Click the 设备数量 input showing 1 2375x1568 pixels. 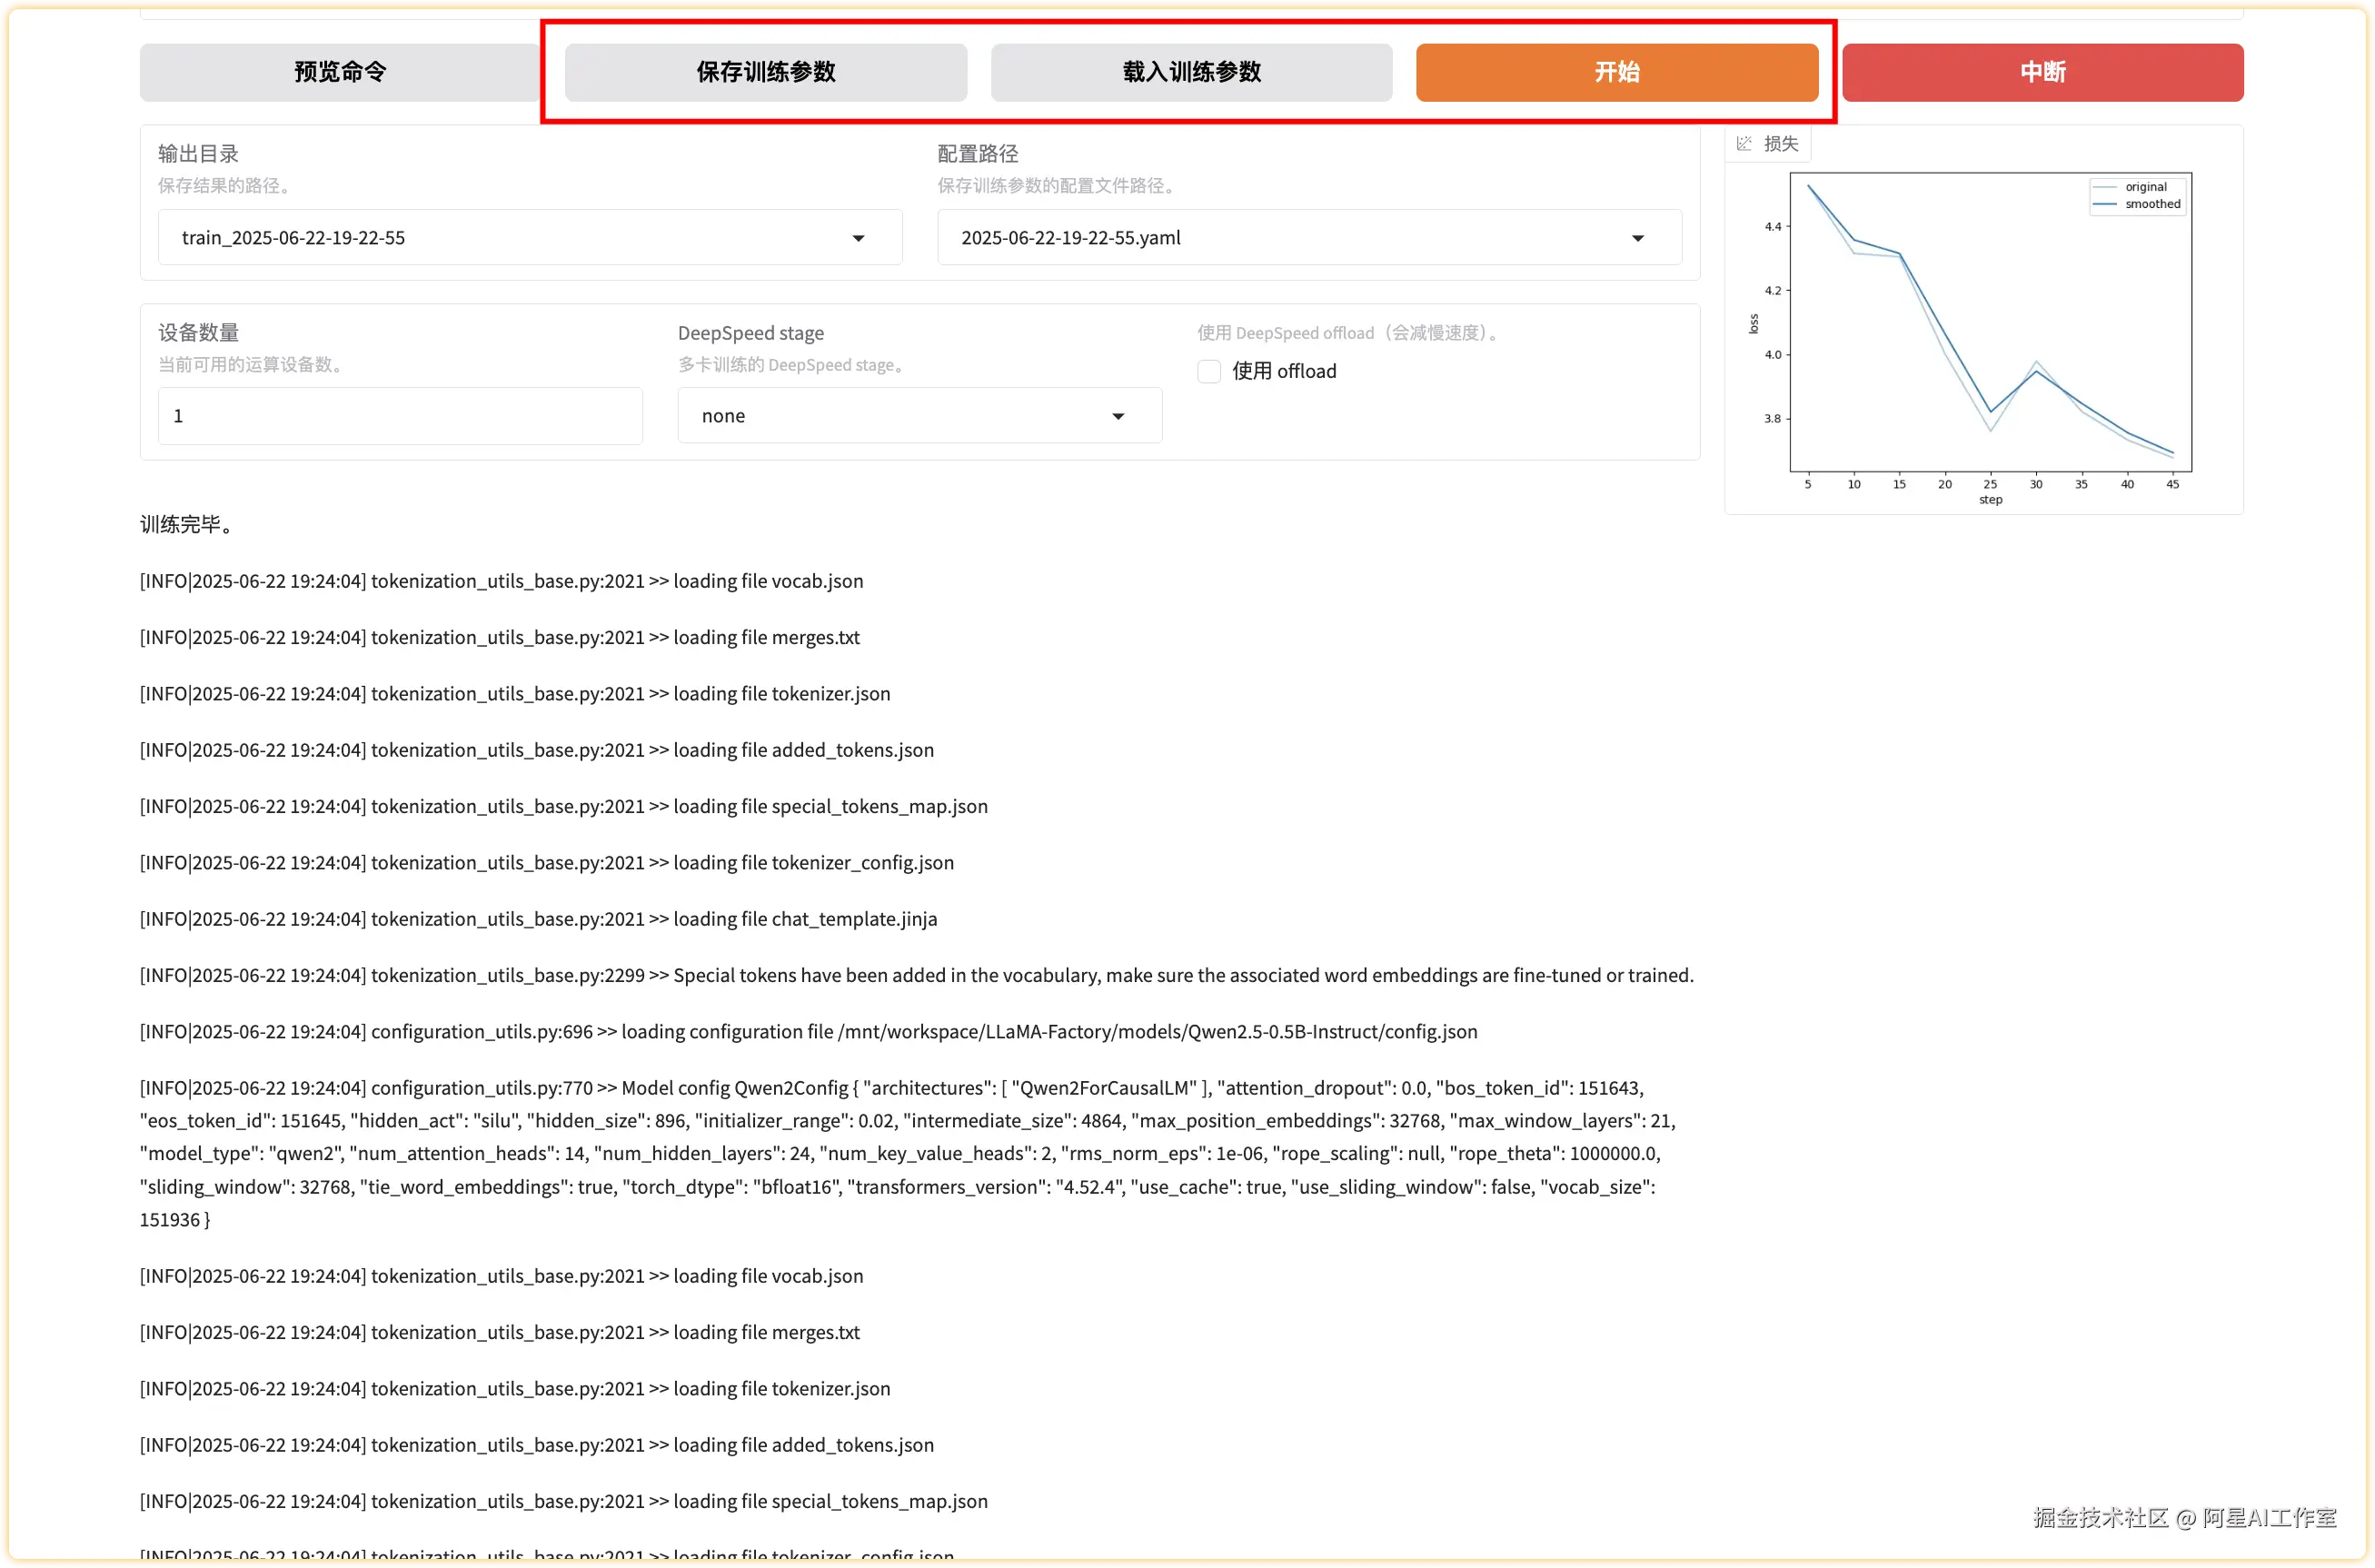tap(400, 416)
